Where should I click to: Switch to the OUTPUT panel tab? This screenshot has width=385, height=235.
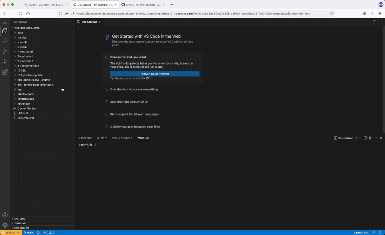(x=101, y=138)
